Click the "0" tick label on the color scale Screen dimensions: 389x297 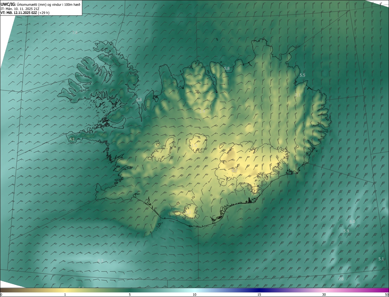1,295
